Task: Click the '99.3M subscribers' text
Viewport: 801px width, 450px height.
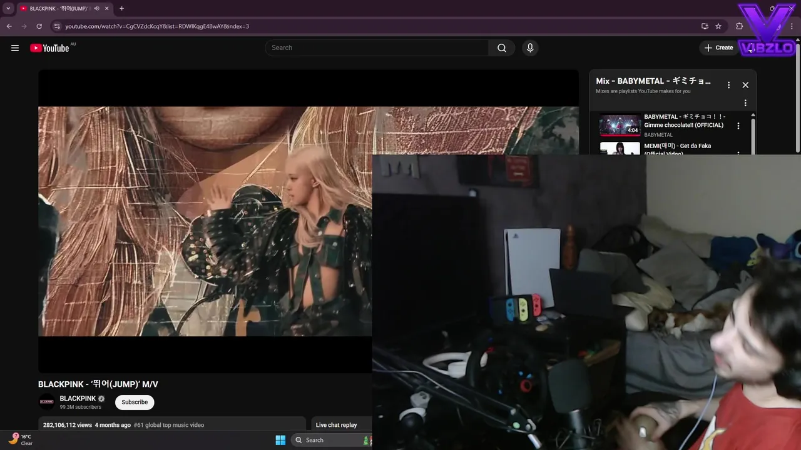Action: 80,407
